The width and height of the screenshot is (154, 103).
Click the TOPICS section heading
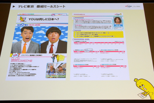coord(77,31)
